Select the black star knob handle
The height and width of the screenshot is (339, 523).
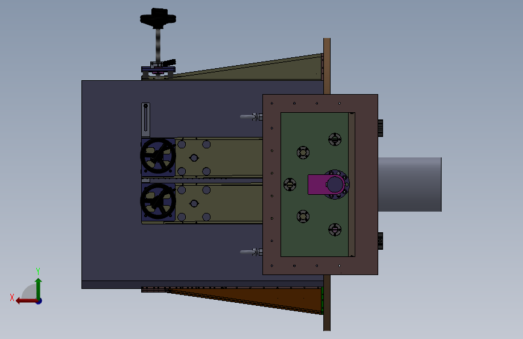pos(158,17)
